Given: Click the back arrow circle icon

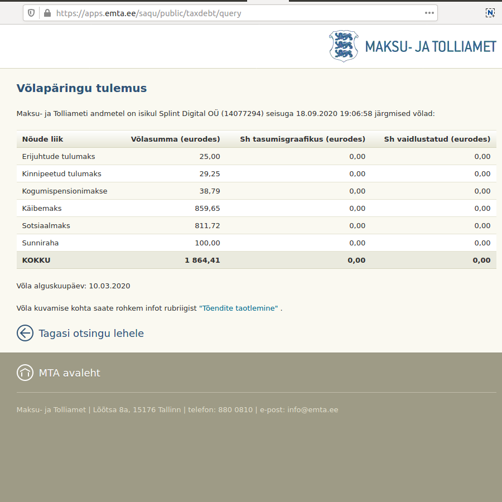Looking at the screenshot, I should click(25, 333).
